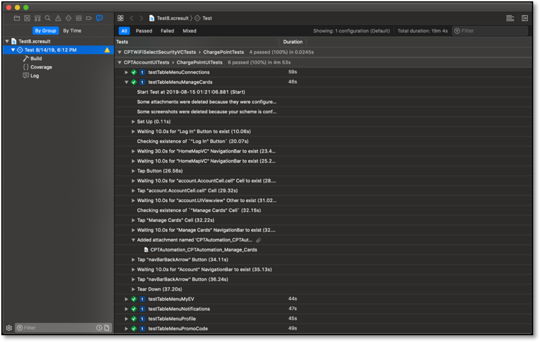Expand the Tear Down step

(x=133, y=289)
